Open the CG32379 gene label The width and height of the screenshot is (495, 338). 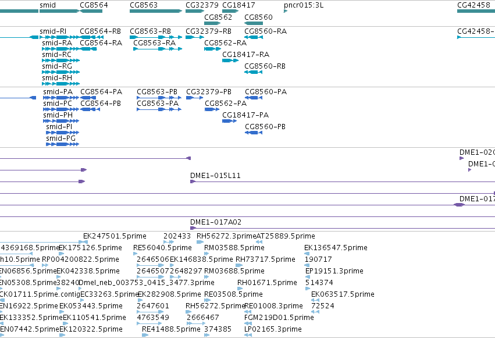202,5
